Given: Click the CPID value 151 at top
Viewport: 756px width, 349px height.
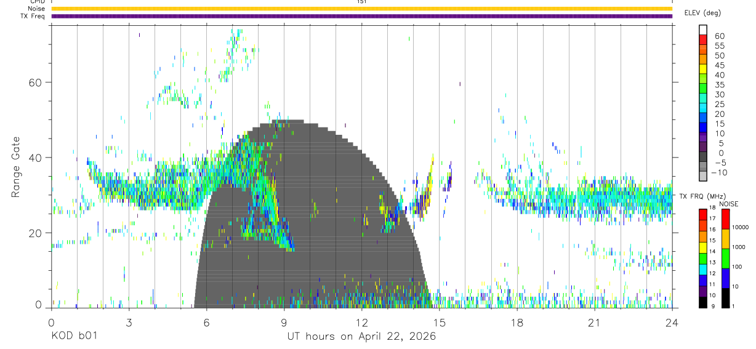Looking at the screenshot, I should click(361, 2).
